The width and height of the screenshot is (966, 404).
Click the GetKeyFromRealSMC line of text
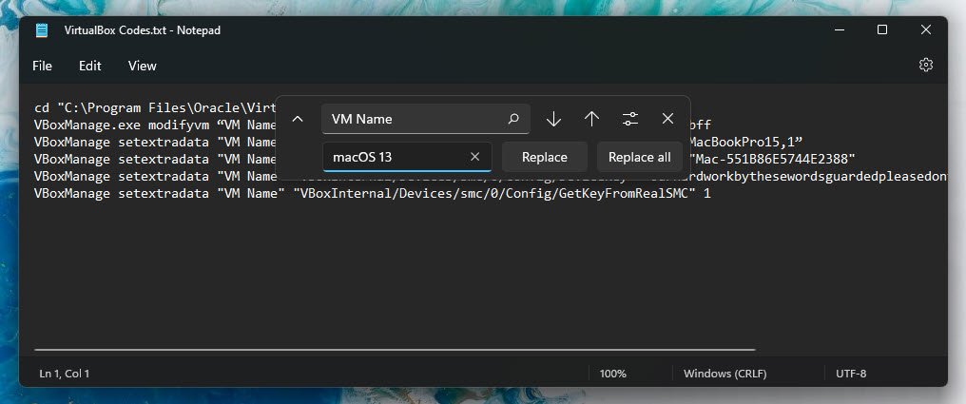click(x=373, y=193)
